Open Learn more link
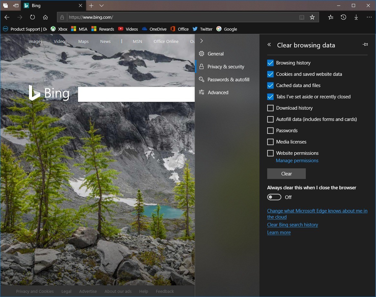This screenshot has width=376, height=297. [279, 233]
